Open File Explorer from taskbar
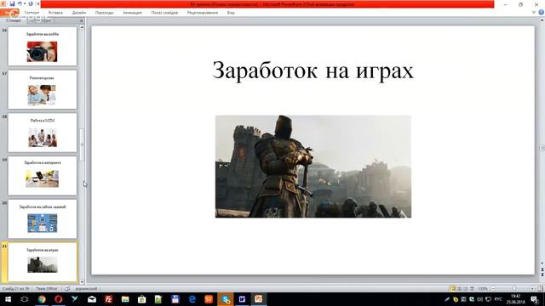This screenshot has width=545, height=306. [x=125, y=299]
